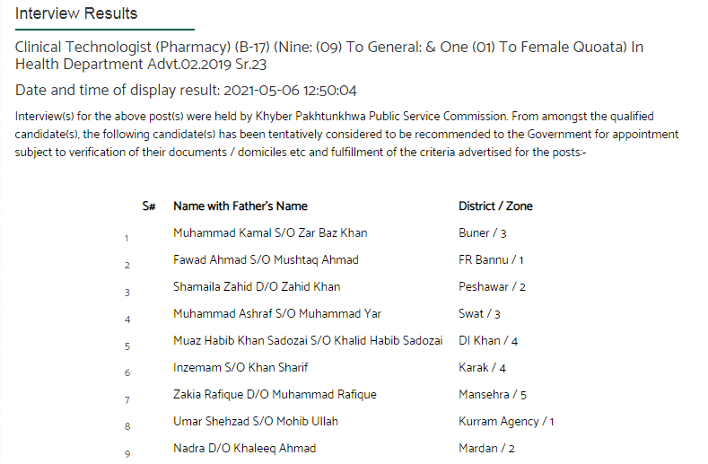Click the District / Zone column header
This screenshot has width=708, height=464.
[495, 206]
